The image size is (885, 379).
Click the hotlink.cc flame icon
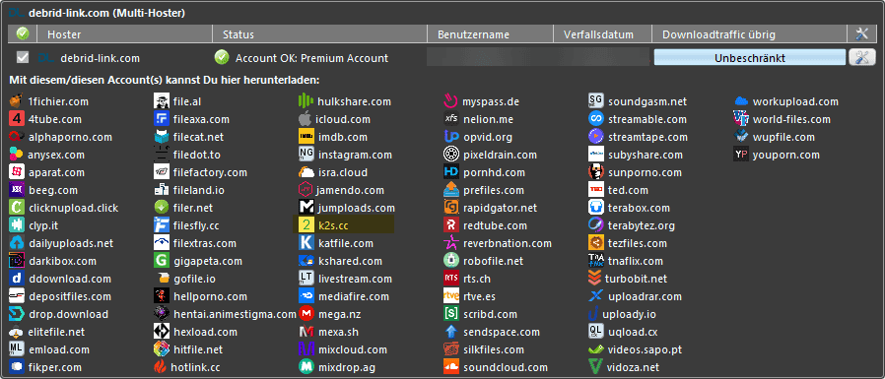coord(162,367)
